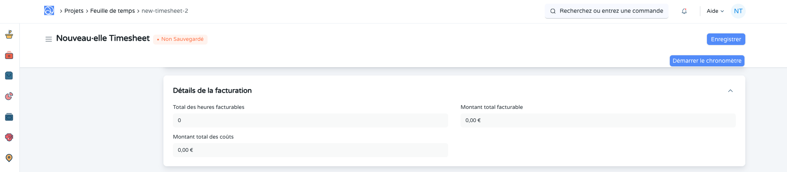Open the plant pot sidebar module

(x=9, y=35)
